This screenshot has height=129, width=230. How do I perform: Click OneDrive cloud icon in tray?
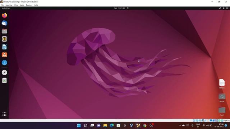point(183,125)
